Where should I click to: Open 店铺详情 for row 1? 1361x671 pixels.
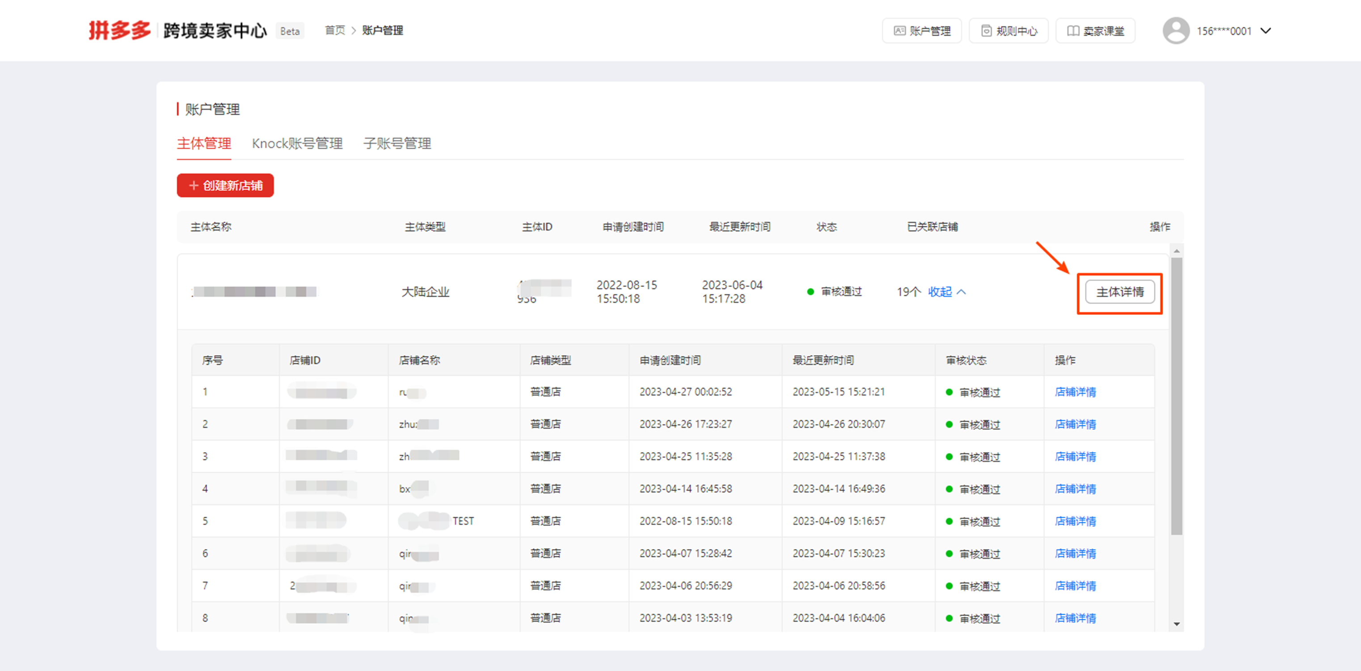tap(1074, 392)
